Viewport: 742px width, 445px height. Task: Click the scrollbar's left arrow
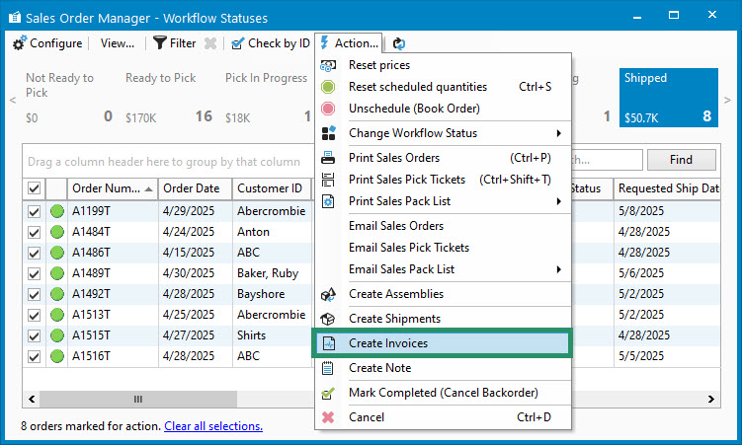pos(32,400)
